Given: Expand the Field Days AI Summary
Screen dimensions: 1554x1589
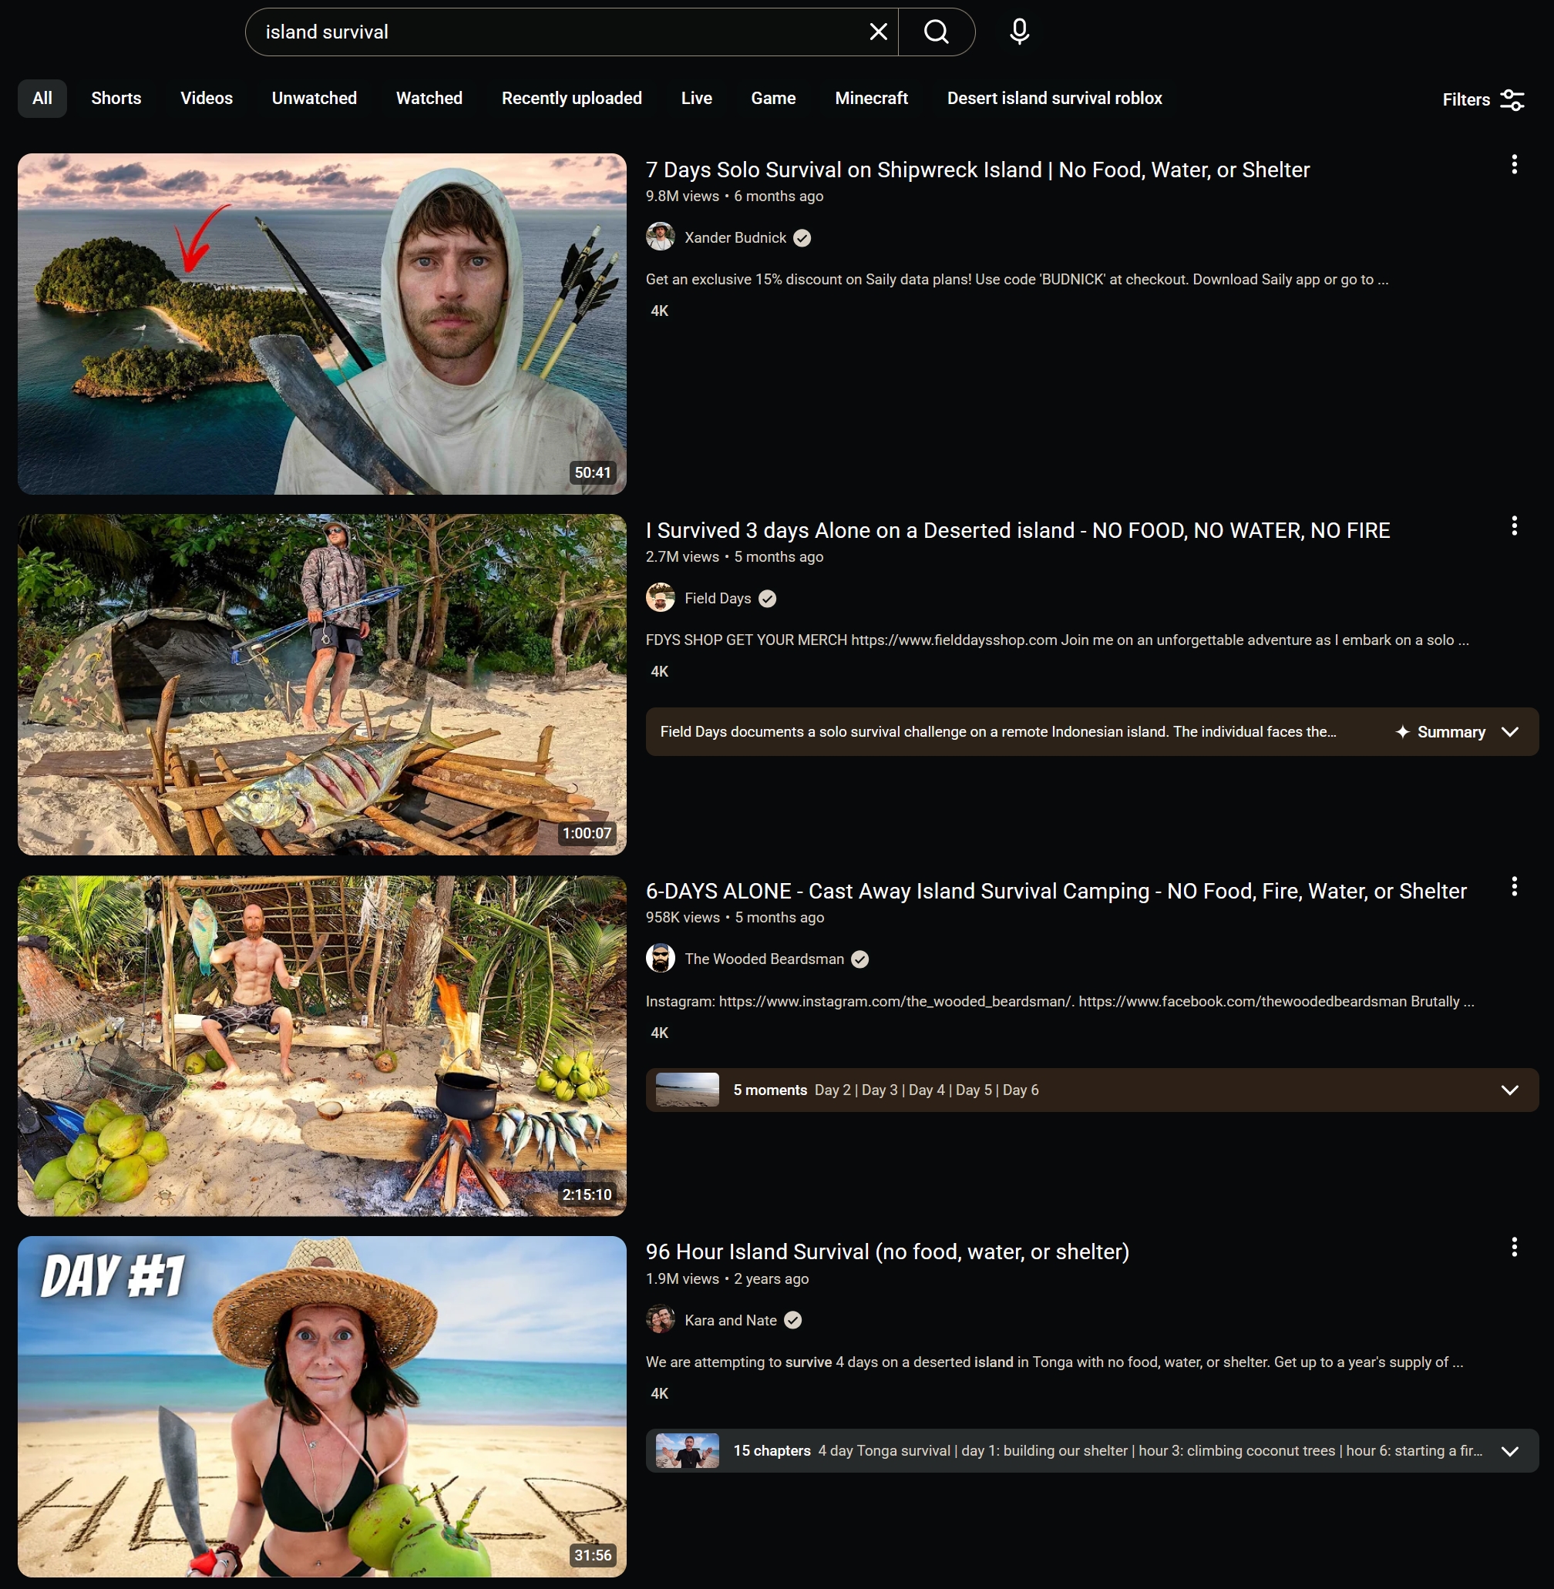Looking at the screenshot, I should [1509, 732].
